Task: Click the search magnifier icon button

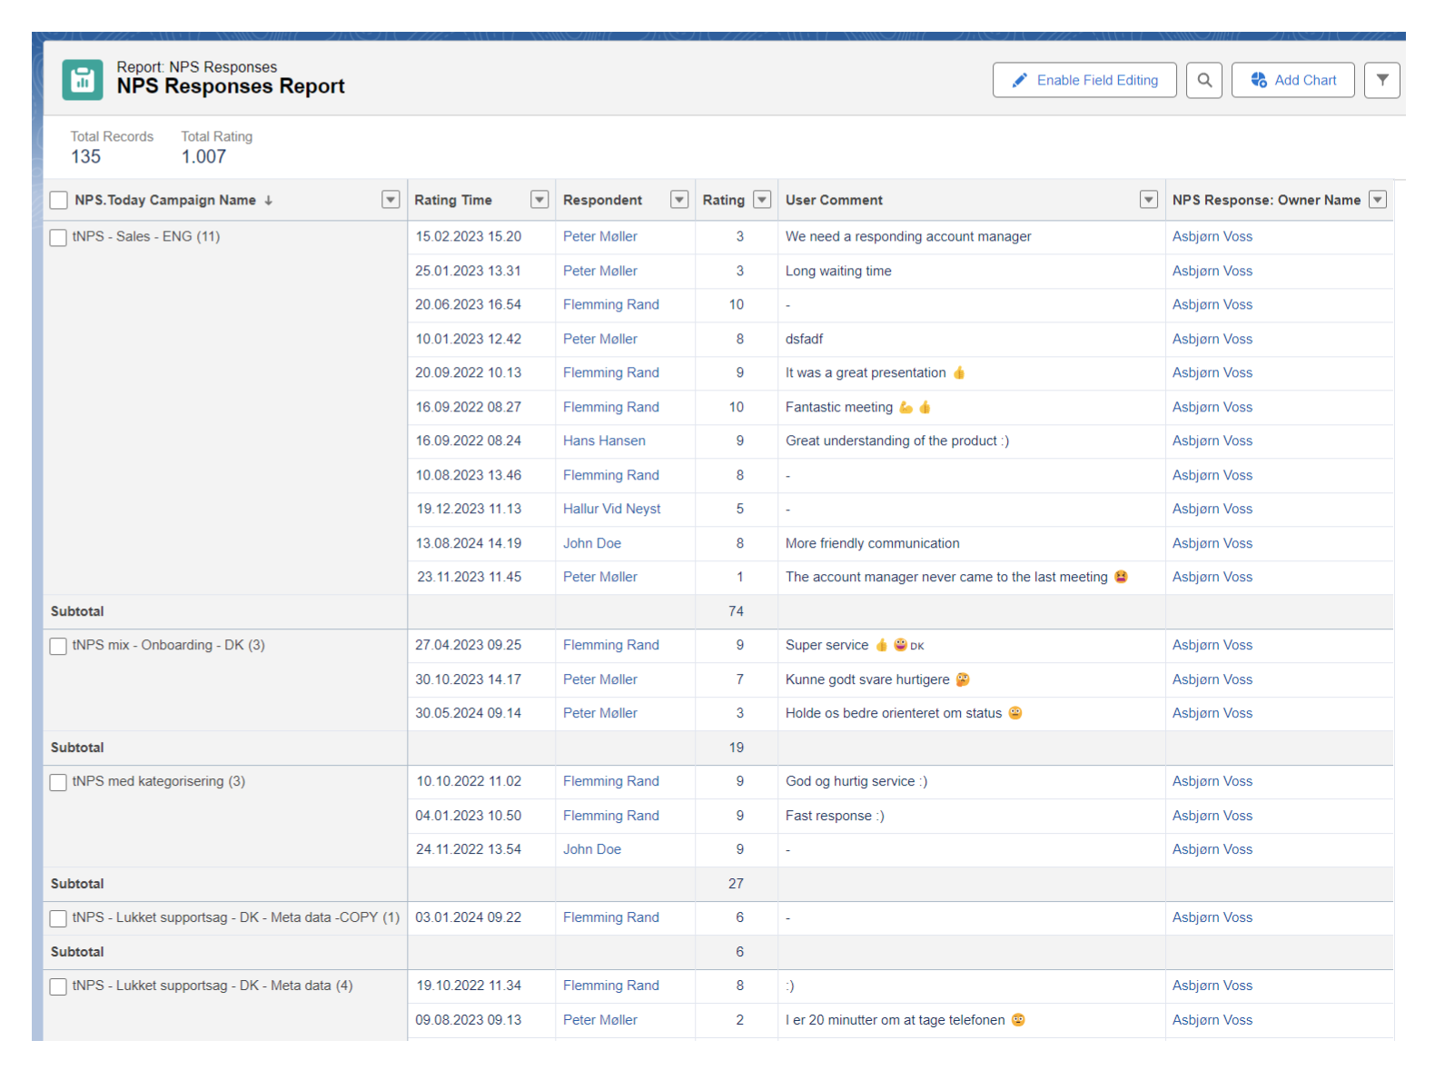Action: coord(1203,80)
